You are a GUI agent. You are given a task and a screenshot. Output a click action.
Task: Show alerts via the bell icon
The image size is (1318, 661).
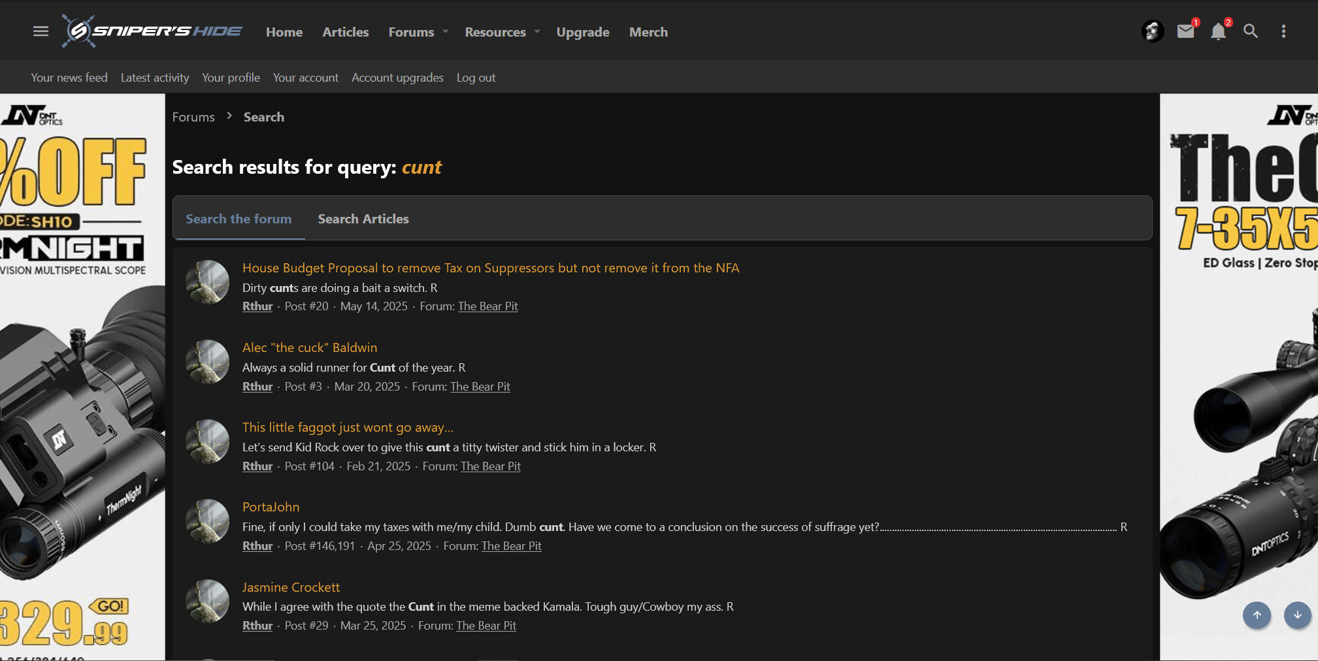coord(1218,31)
